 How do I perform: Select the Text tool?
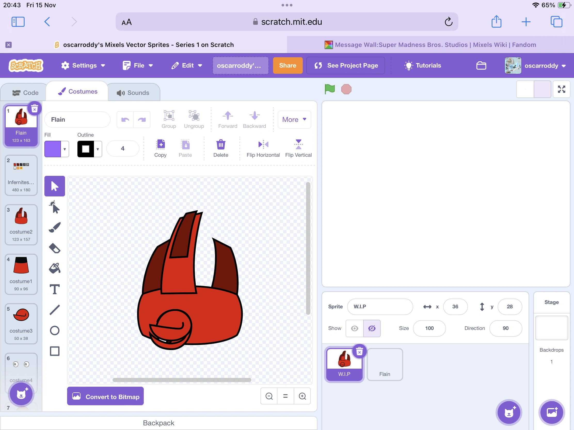[54, 289]
